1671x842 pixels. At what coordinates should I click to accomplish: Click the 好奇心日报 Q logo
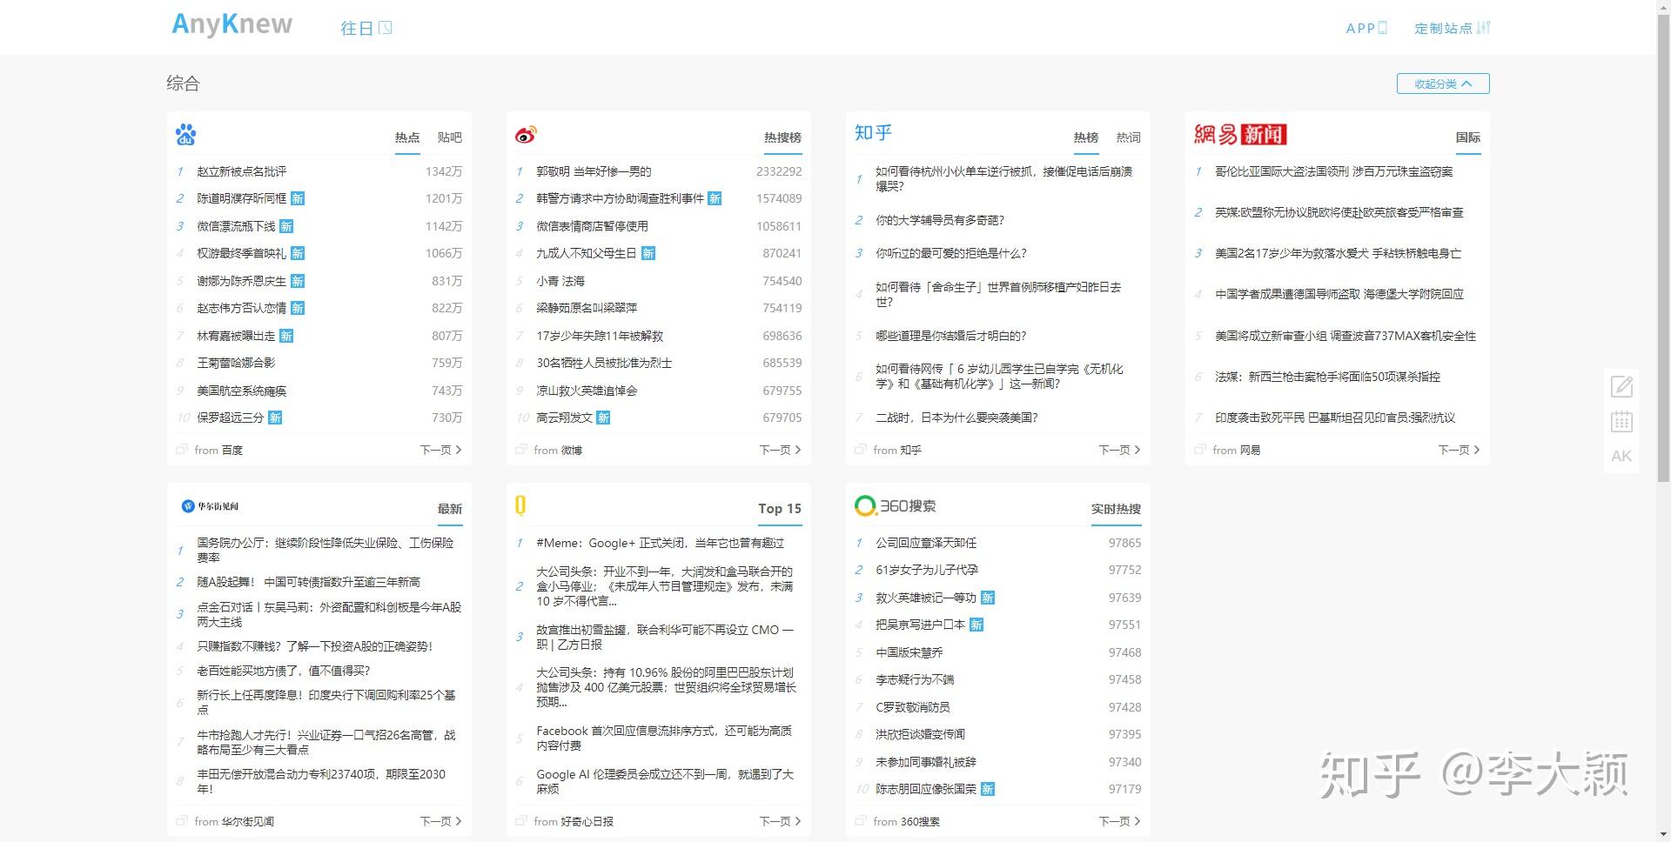tap(520, 505)
